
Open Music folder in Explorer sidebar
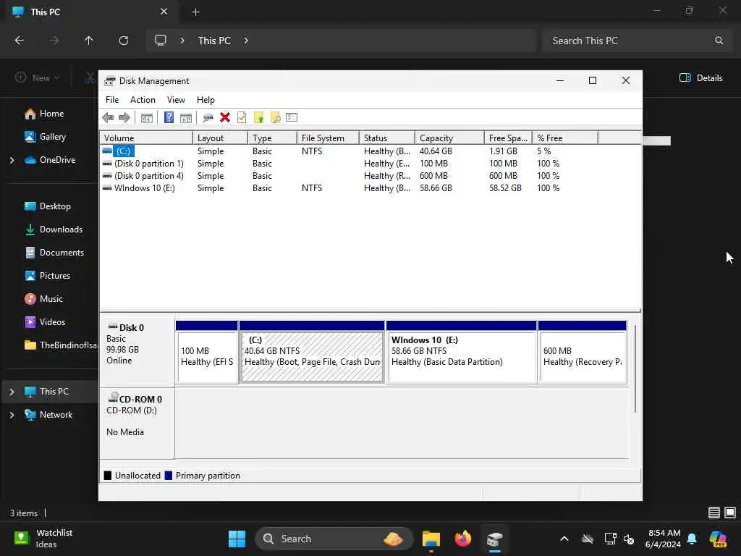pyautogui.click(x=43, y=299)
